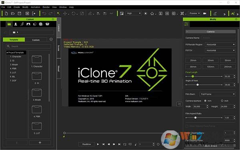
Task: Step to previous frame with rewind icon
Action: click(x=109, y=144)
